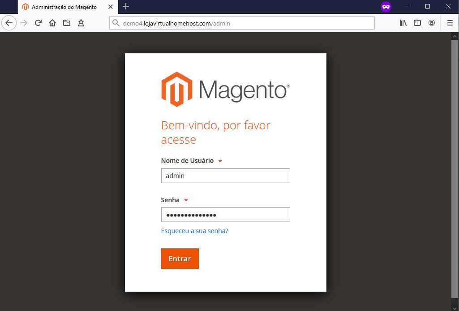Open the Esqueceu a sua senha link
Image resolution: width=459 pixels, height=311 pixels.
tap(195, 231)
